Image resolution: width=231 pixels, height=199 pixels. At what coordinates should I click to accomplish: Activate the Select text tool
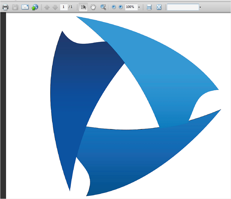point(83,7)
